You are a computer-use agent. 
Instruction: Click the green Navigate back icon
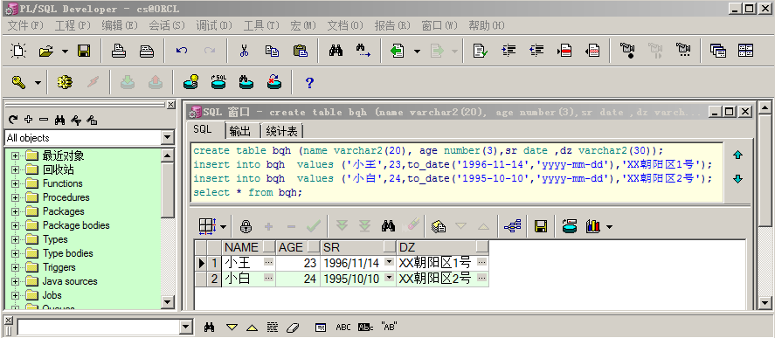click(398, 51)
